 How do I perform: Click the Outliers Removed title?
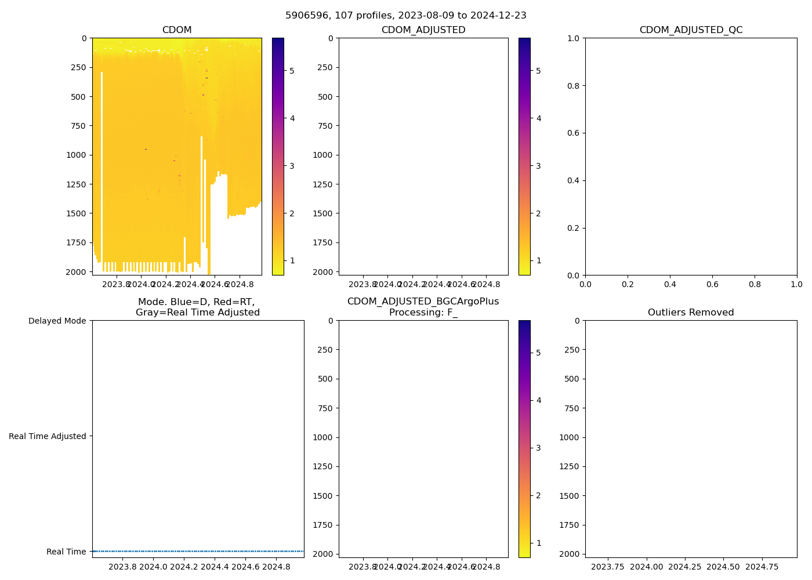(x=691, y=313)
